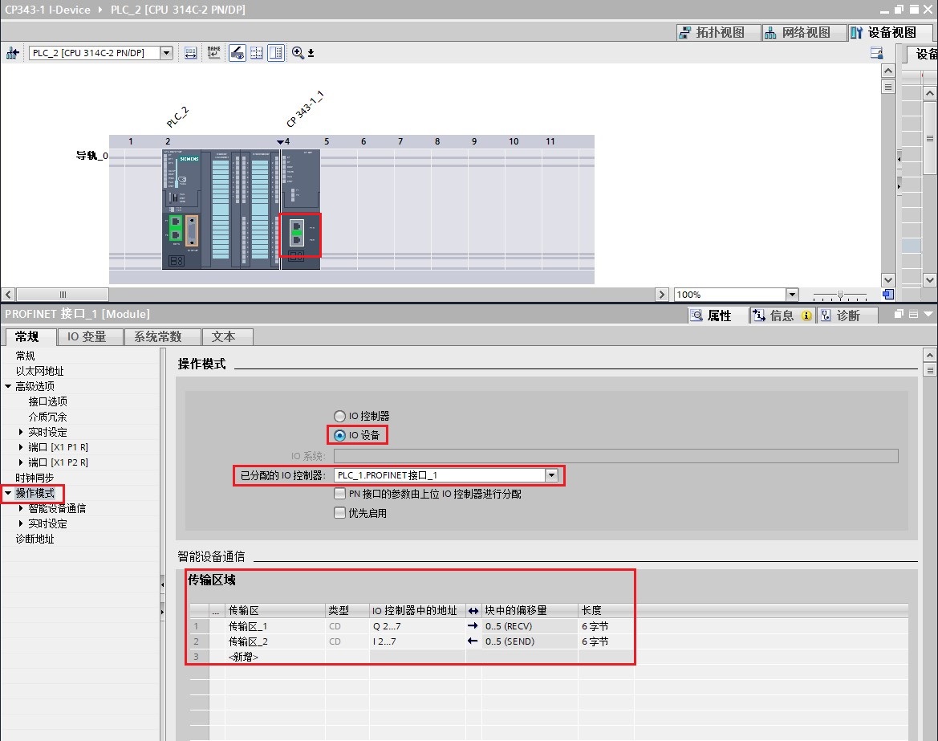938x741 pixels.
Task: Select the IO 控制器 radio button
Action: click(x=339, y=416)
